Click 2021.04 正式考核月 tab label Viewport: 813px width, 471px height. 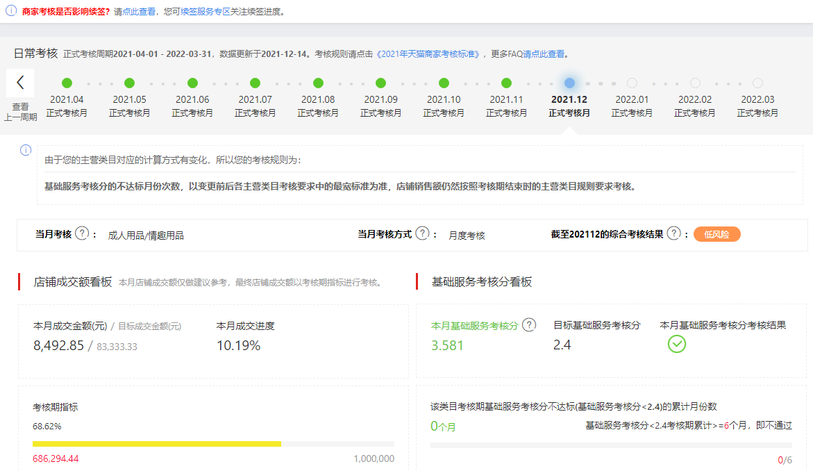(x=67, y=106)
